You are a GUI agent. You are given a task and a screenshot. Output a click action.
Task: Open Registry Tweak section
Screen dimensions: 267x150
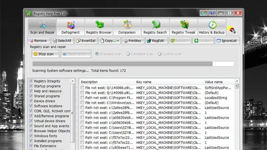coord(183,27)
